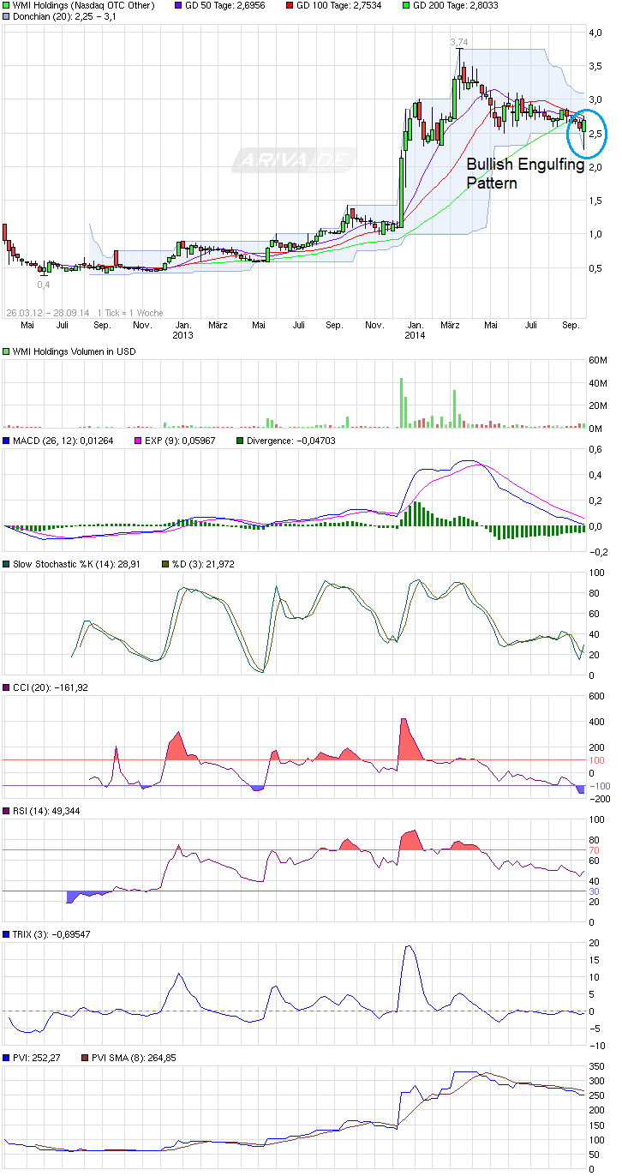The height and width of the screenshot is (1176, 622).
Task: Click the RSI (14) legend swatch
Action: click(x=6, y=810)
